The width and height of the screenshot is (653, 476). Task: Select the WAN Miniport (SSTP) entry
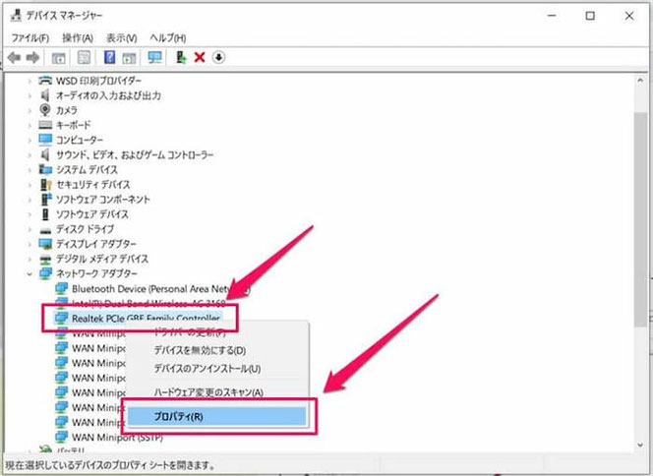point(117,438)
